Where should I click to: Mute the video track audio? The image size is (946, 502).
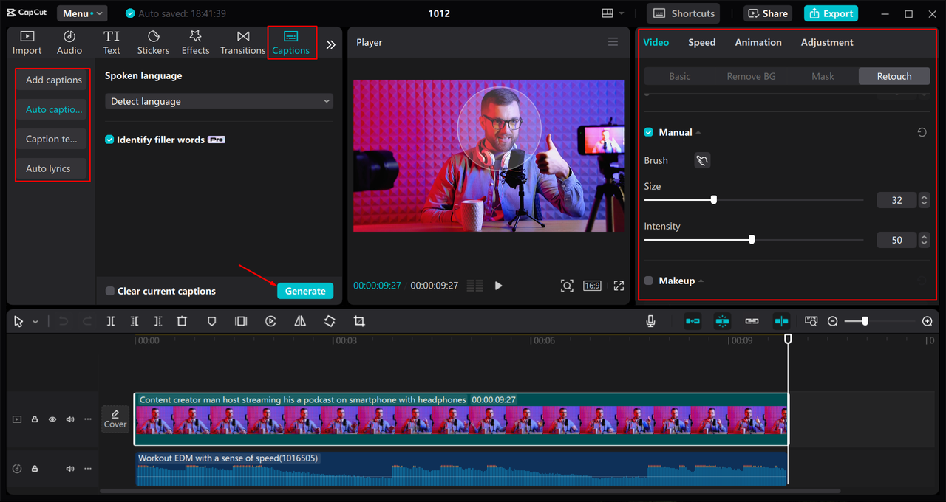tap(70, 419)
